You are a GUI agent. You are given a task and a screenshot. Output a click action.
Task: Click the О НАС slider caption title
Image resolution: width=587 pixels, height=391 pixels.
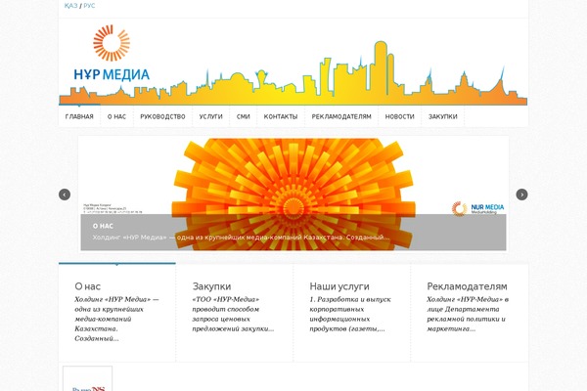[103, 226]
